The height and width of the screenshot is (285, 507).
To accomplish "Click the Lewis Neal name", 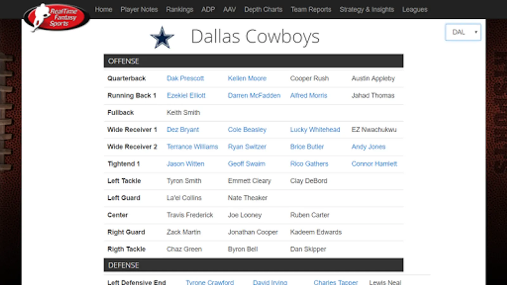I will (385, 282).
